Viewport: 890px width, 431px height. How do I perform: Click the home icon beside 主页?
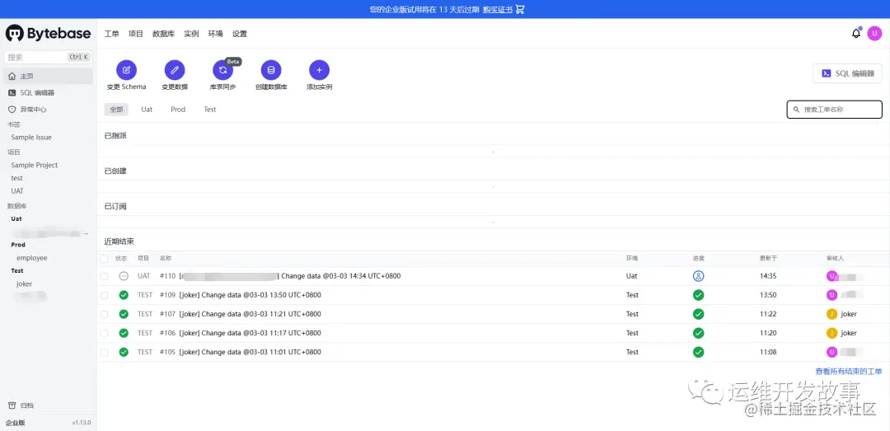click(12, 76)
